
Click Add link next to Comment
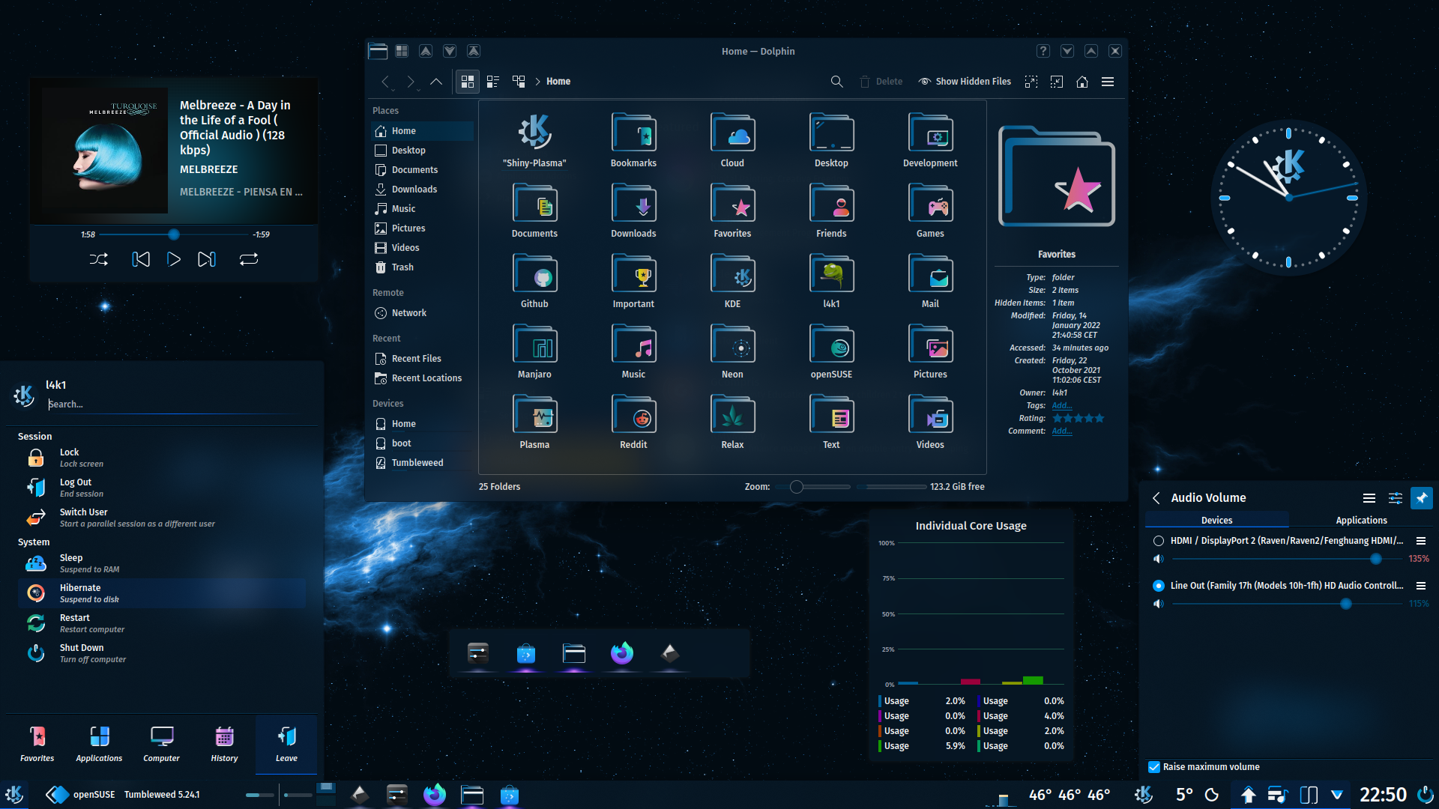click(1061, 431)
